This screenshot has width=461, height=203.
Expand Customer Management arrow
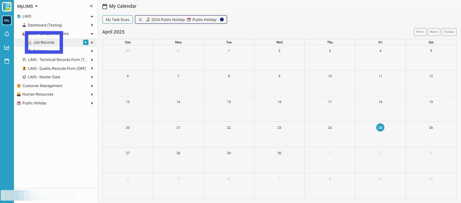tap(92, 86)
